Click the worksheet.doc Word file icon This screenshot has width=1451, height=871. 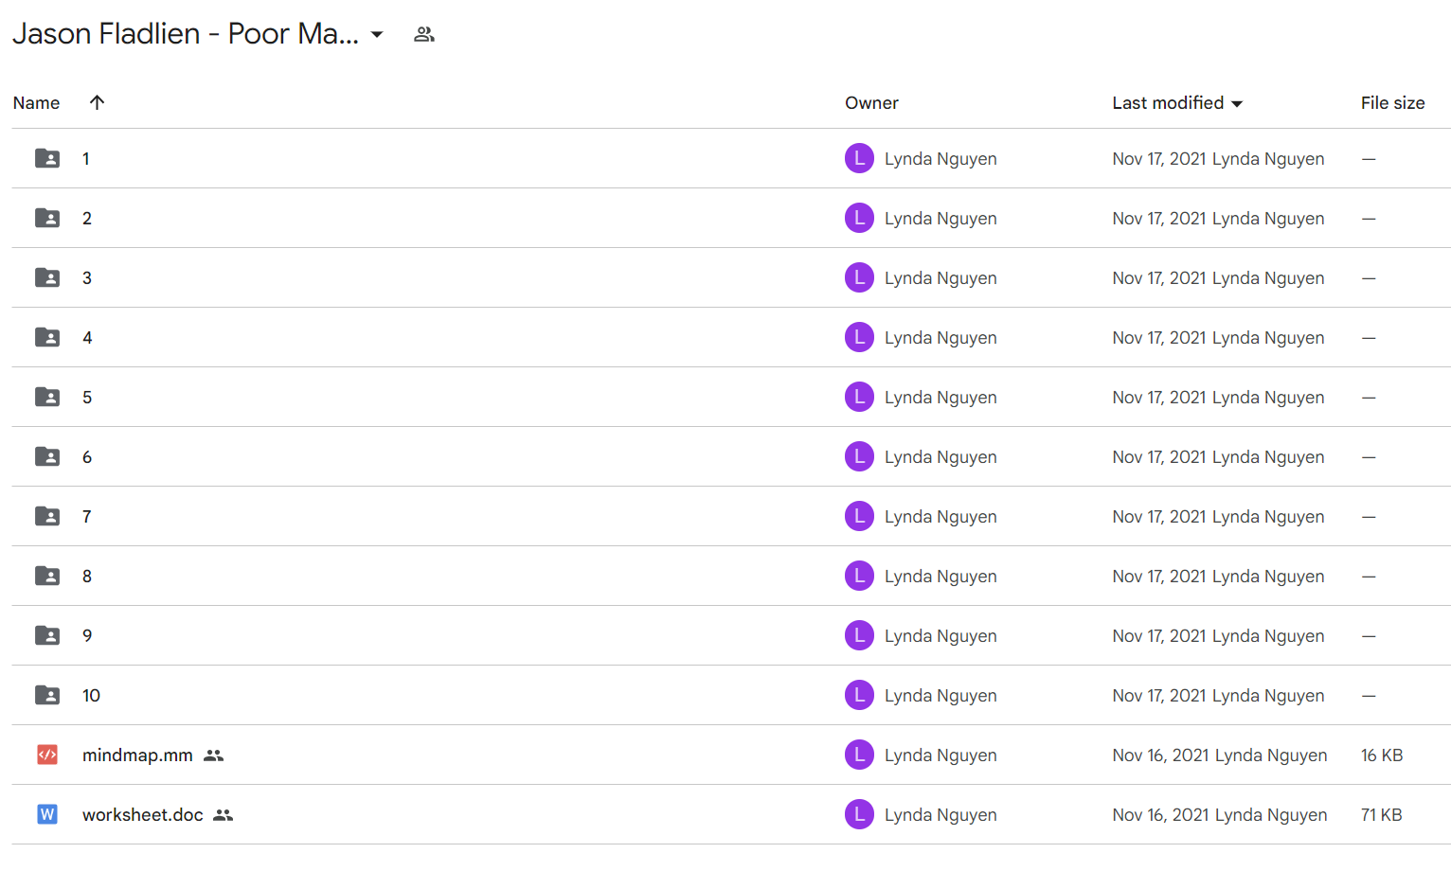point(47,814)
